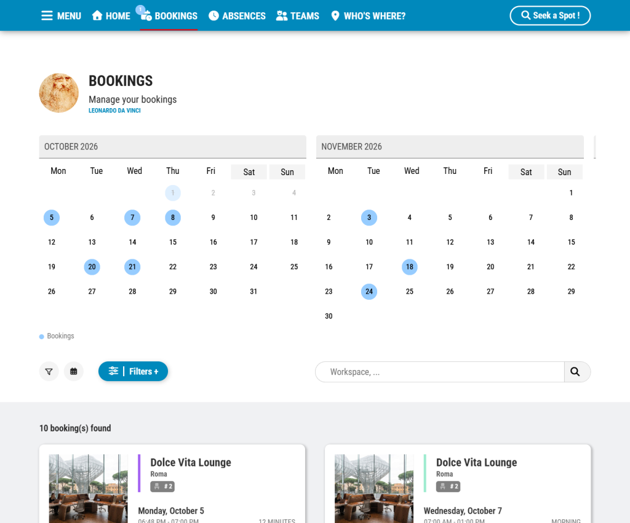Click the Seek a Spot! button
Screen dimensions: 630x523
(x=550, y=15)
